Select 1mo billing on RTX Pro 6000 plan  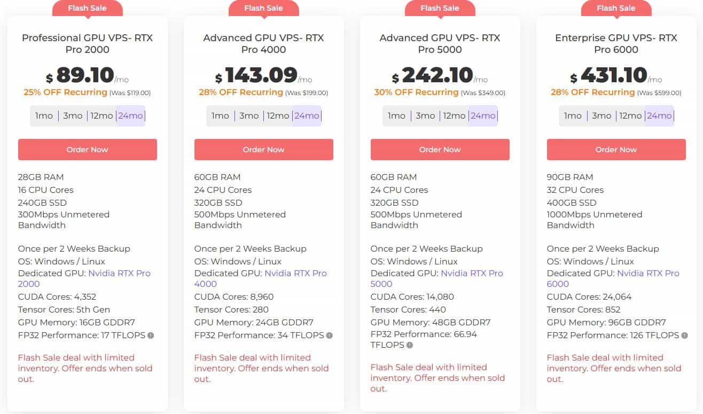pyautogui.click(x=573, y=116)
